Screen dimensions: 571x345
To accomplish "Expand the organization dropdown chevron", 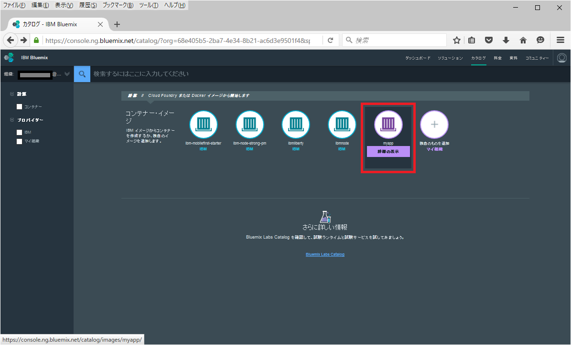I will (67, 74).
